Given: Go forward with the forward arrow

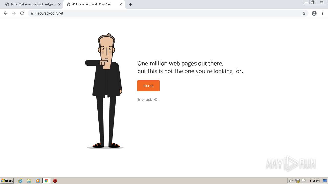Looking at the screenshot, I should [x=14, y=13].
